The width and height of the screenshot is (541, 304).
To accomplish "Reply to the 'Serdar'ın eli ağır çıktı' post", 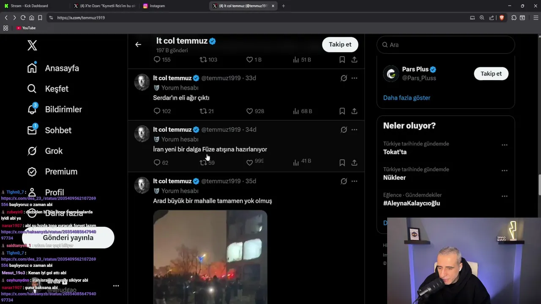I will tap(162, 111).
